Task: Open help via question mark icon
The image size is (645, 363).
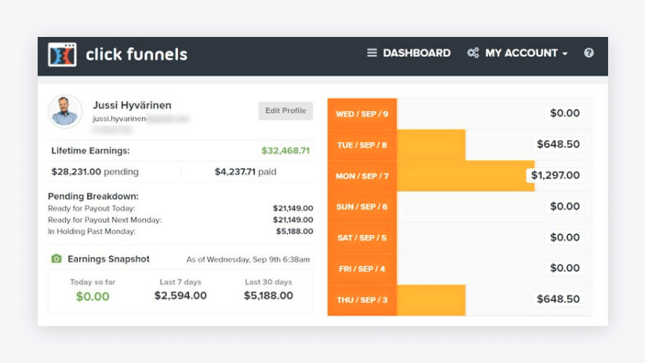Action: click(x=589, y=53)
